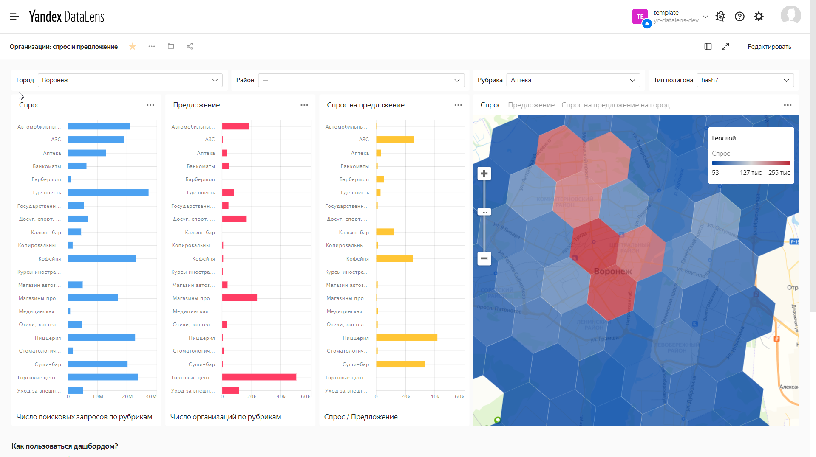Open the Район dropdown
816x457 pixels.
[361, 80]
